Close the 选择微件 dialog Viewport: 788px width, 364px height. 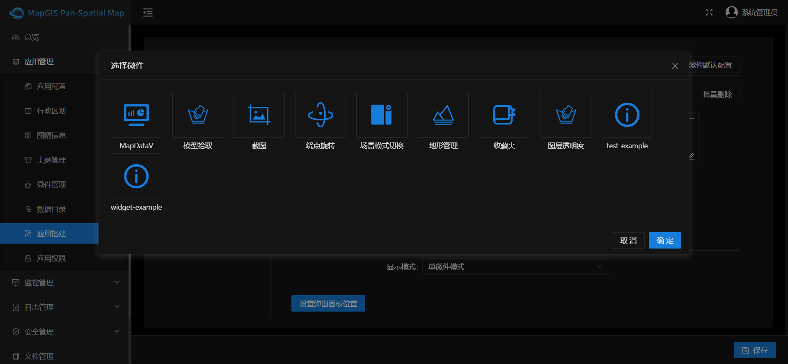pyautogui.click(x=675, y=66)
